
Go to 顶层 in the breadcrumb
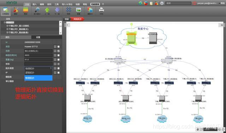(67, 19)
